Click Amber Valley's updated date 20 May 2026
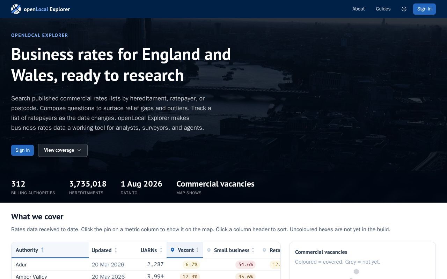 pos(108,276)
